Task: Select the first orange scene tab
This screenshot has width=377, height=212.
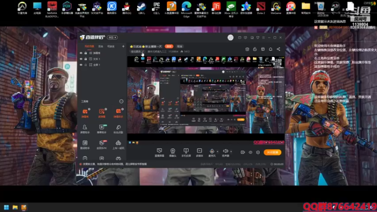Action: [x=89, y=46]
